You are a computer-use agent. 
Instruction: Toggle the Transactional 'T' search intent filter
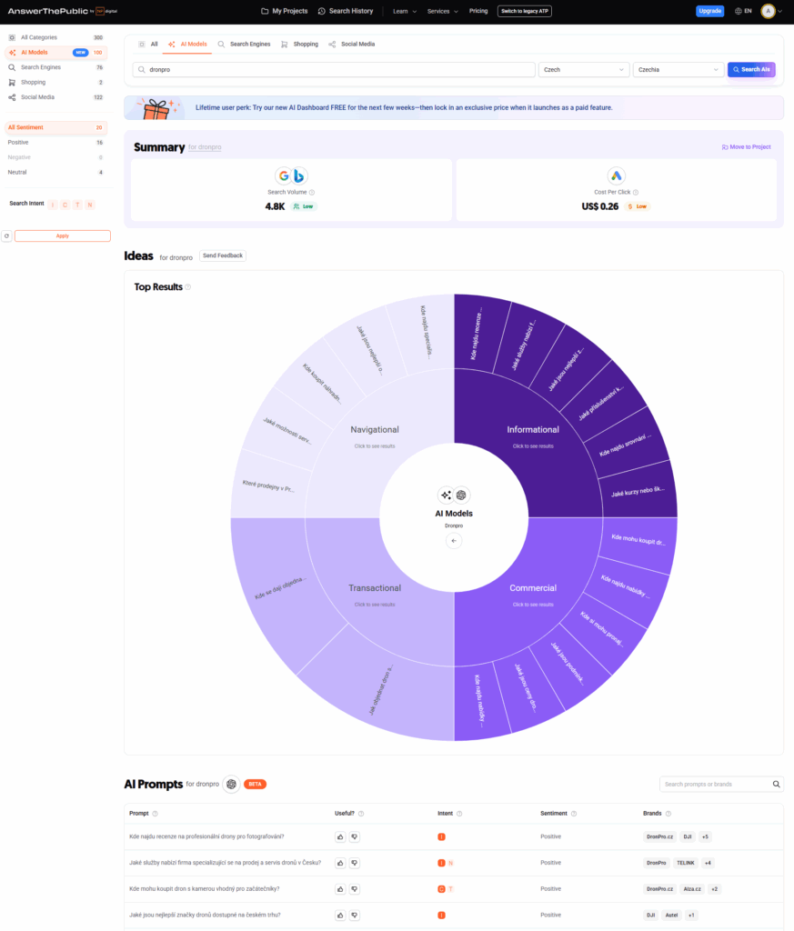coord(77,205)
